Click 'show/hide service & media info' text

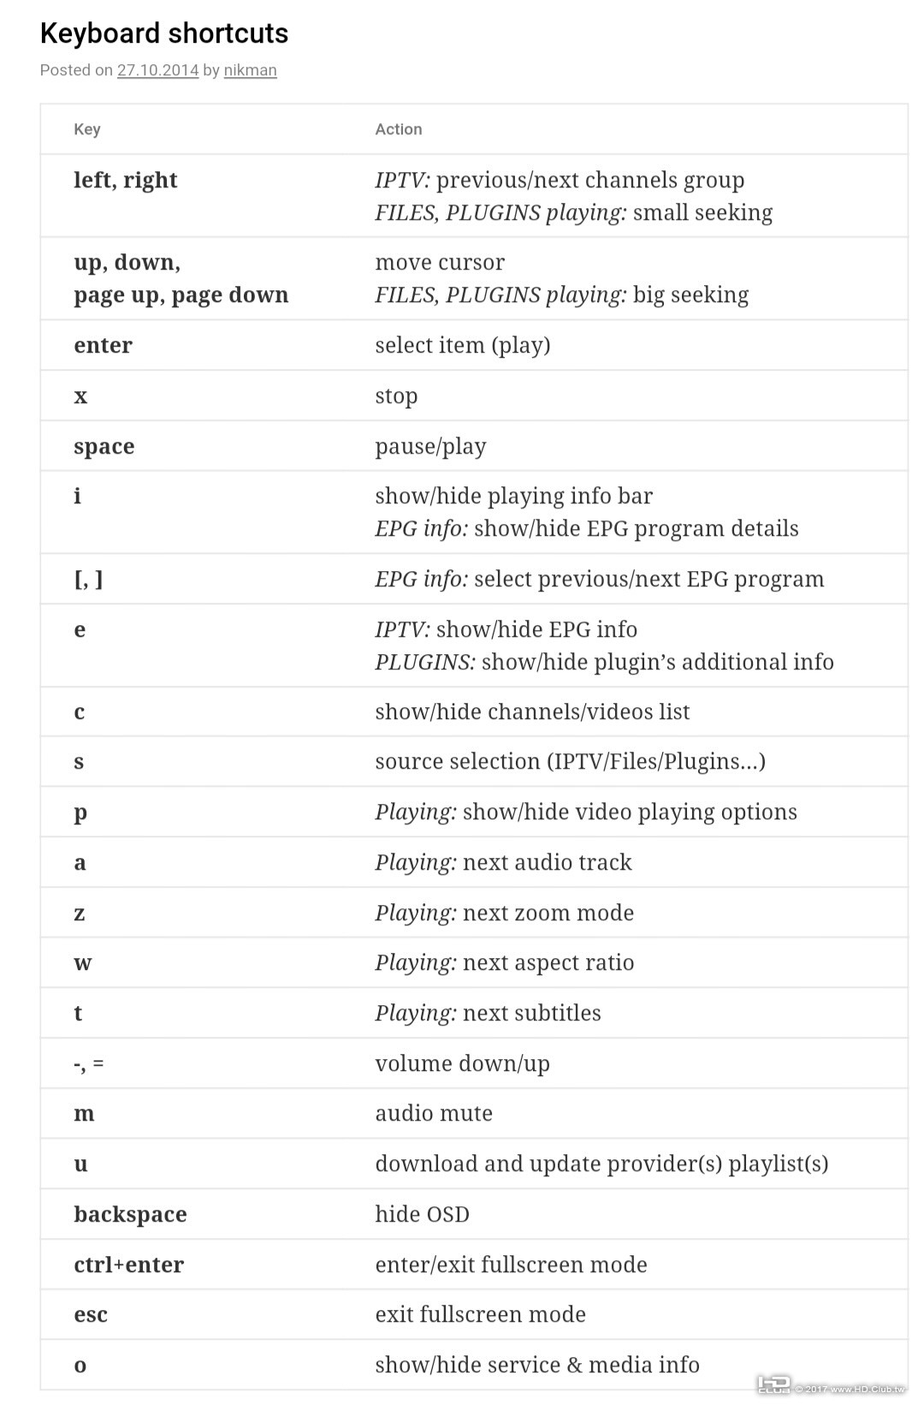(x=537, y=1365)
